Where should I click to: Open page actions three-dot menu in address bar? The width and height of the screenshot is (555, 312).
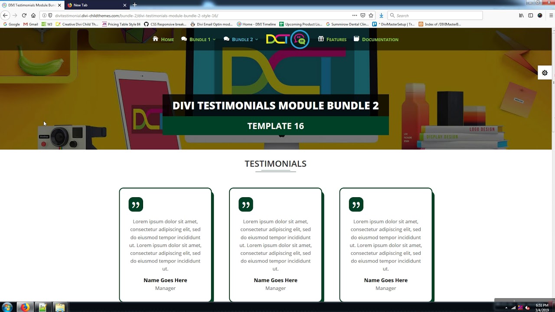(x=355, y=16)
